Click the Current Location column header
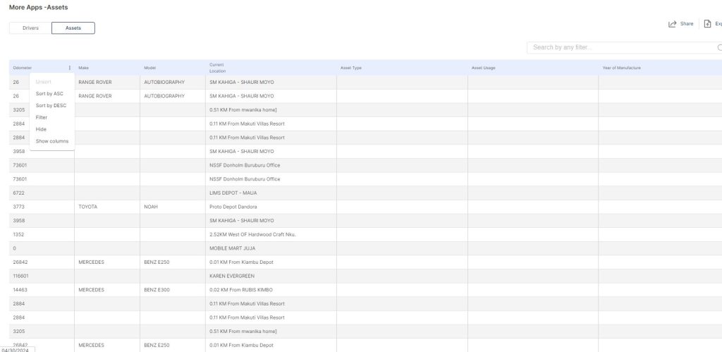The image size is (722, 352). pyautogui.click(x=217, y=68)
